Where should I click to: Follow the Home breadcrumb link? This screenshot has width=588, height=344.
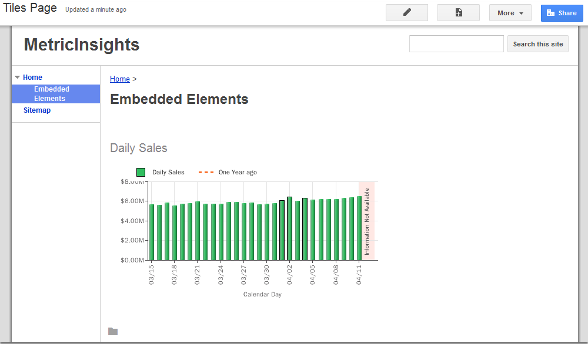point(120,79)
